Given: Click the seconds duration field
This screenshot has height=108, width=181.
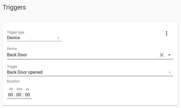Looking at the screenshot, I should pos(28,95).
